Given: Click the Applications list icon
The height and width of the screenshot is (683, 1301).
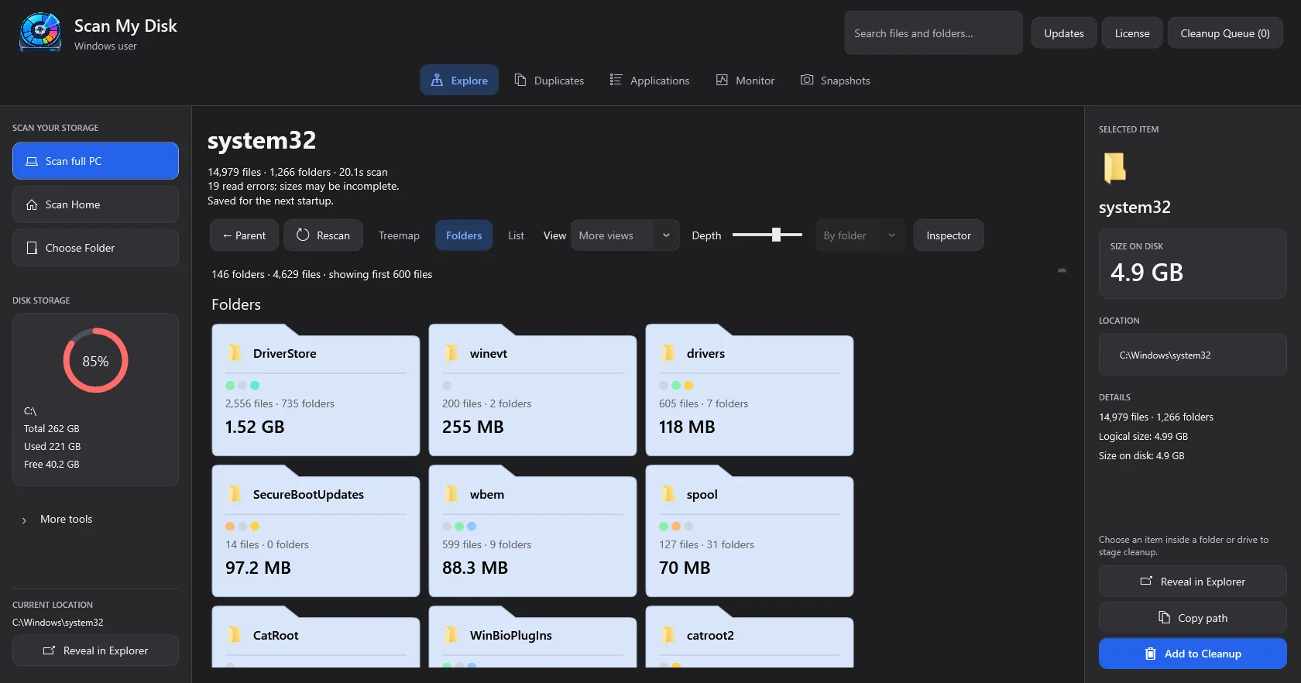Looking at the screenshot, I should point(616,80).
